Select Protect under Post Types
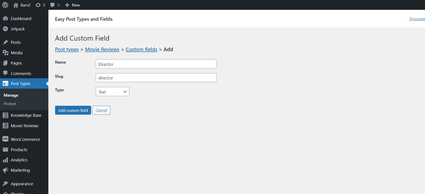Image resolution: width=425 pixels, height=194 pixels. point(10,104)
